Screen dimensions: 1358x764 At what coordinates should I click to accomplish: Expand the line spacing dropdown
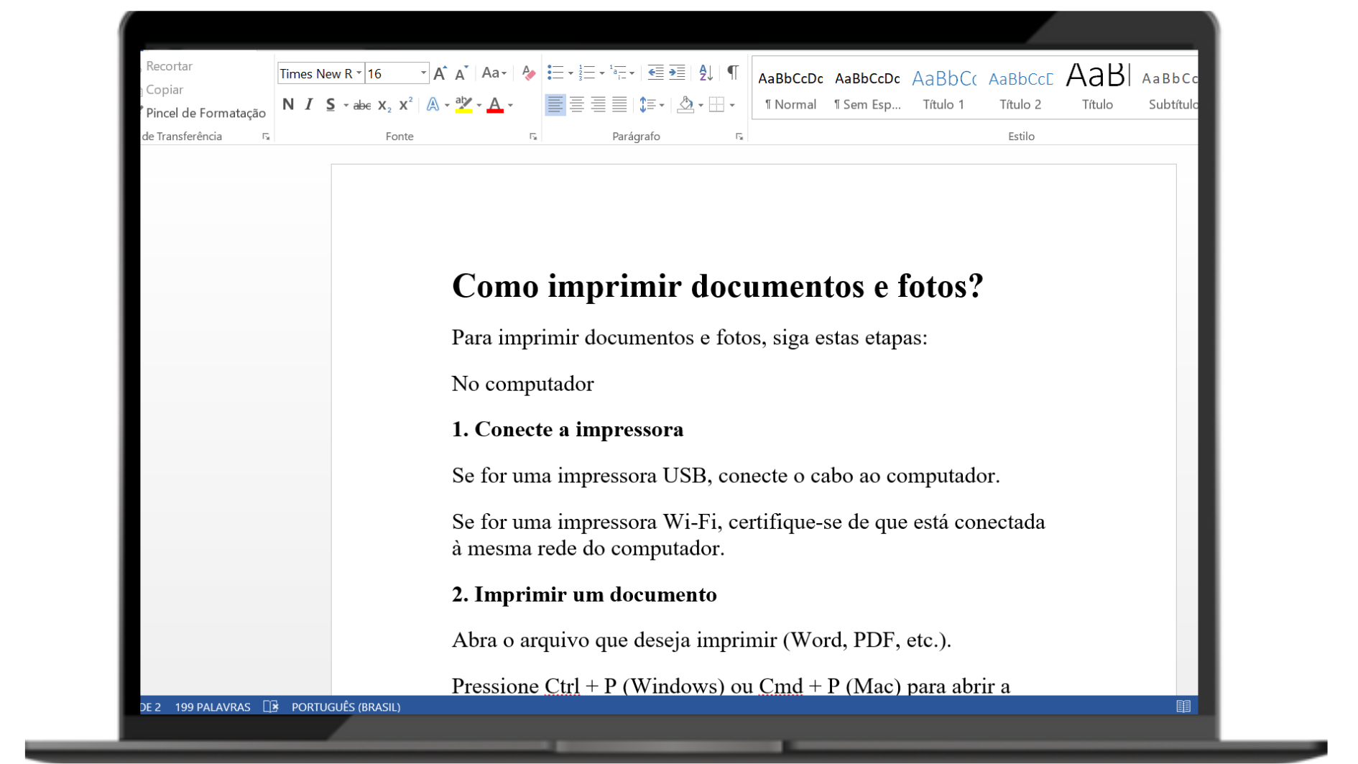click(x=661, y=106)
